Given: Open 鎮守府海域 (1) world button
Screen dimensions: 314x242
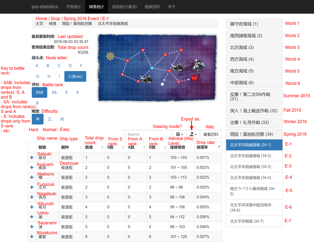Looking at the screenshot, I should tap(254, 24).
